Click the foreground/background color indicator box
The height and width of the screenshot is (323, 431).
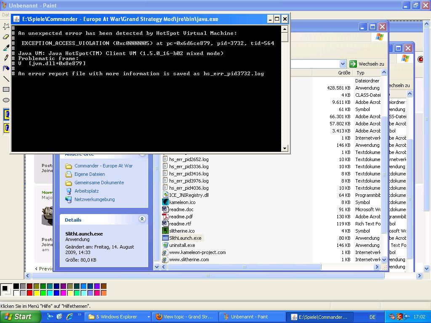6,290
